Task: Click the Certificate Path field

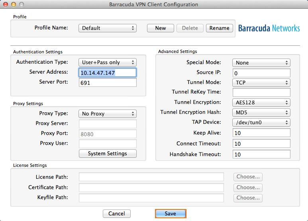Action: pos(151,188)
